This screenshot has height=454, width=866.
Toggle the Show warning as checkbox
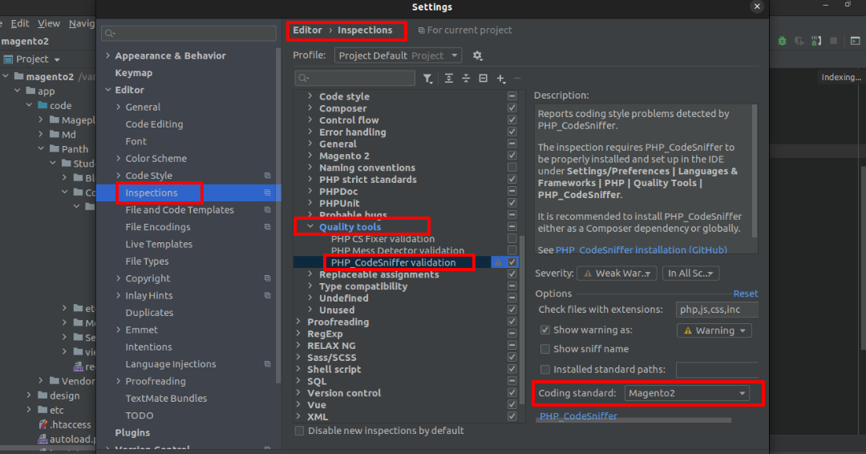545,330
